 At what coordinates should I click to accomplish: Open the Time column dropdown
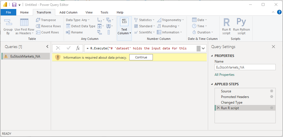[199, 26]
